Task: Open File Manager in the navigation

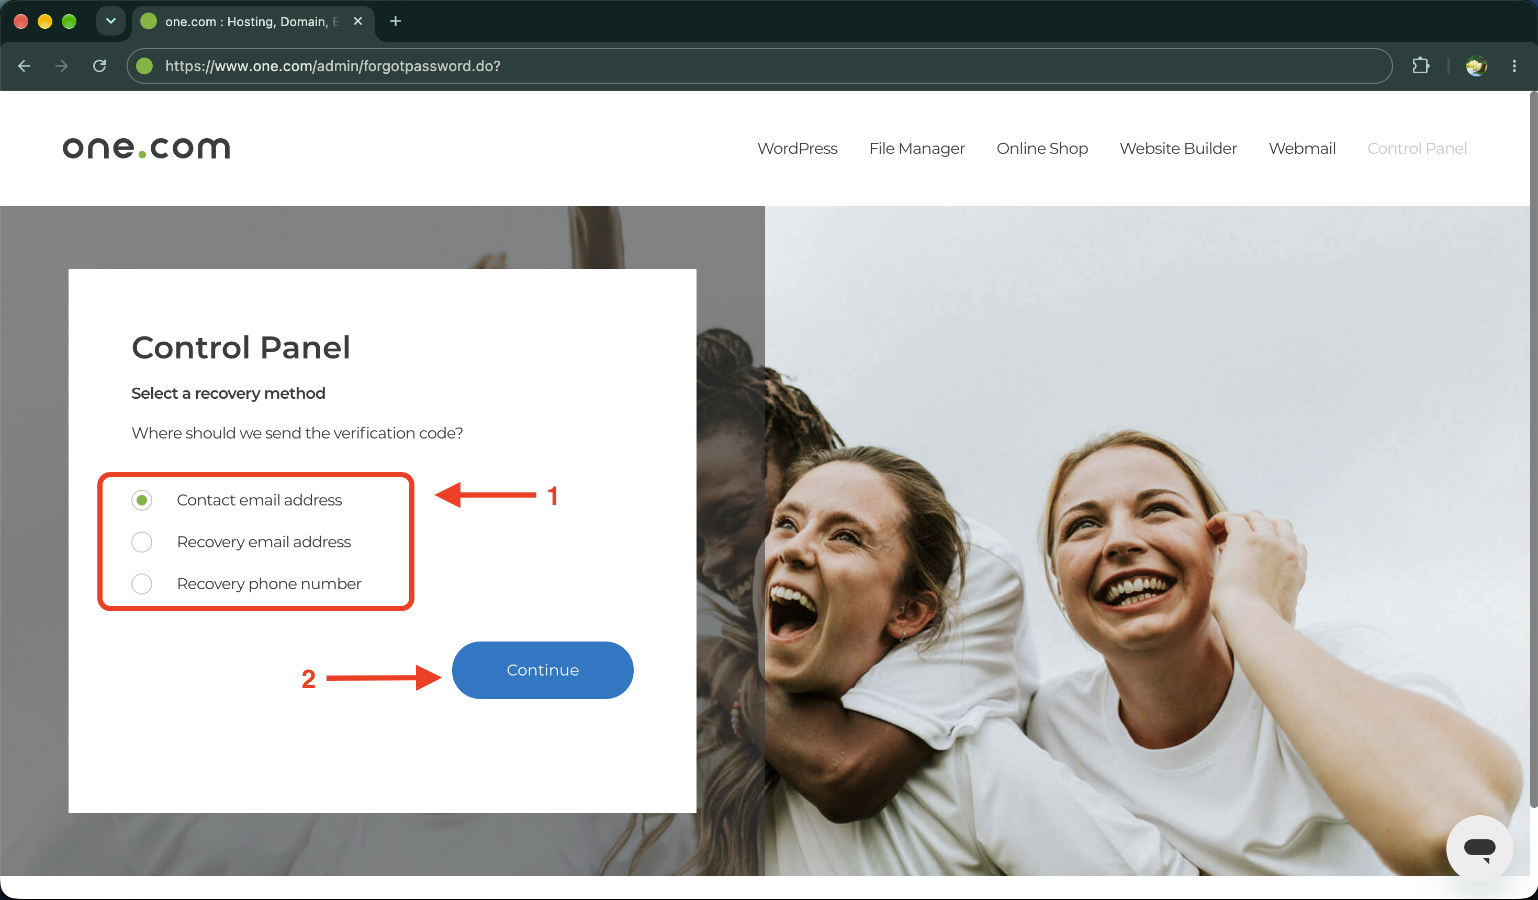Action: [917, 148]
